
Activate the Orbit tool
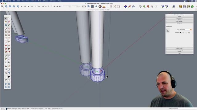6,66
